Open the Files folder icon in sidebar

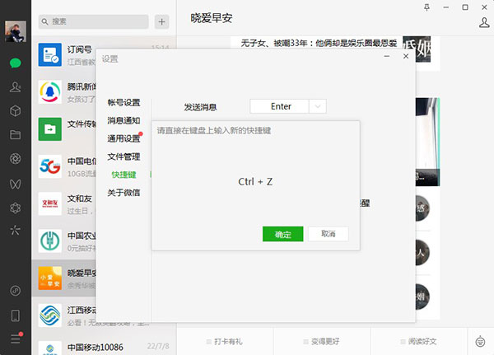[x=15, y=134]
